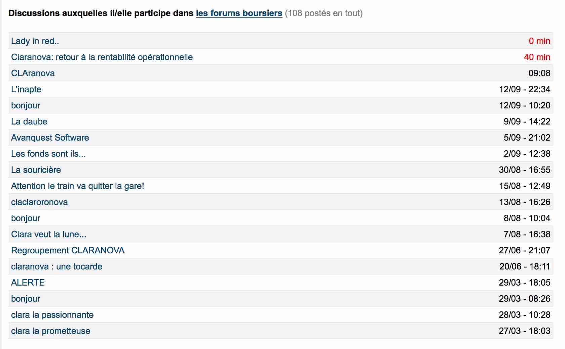The image size is (565, 349).
Task: Open the 'claclaroronova' discussion
Action: tap(39, 202)
